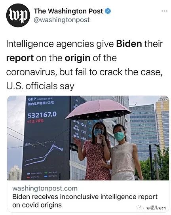Click the line chart on the billboard
The height and width of the screenshot is (215, 171).
tap(44, 155)
